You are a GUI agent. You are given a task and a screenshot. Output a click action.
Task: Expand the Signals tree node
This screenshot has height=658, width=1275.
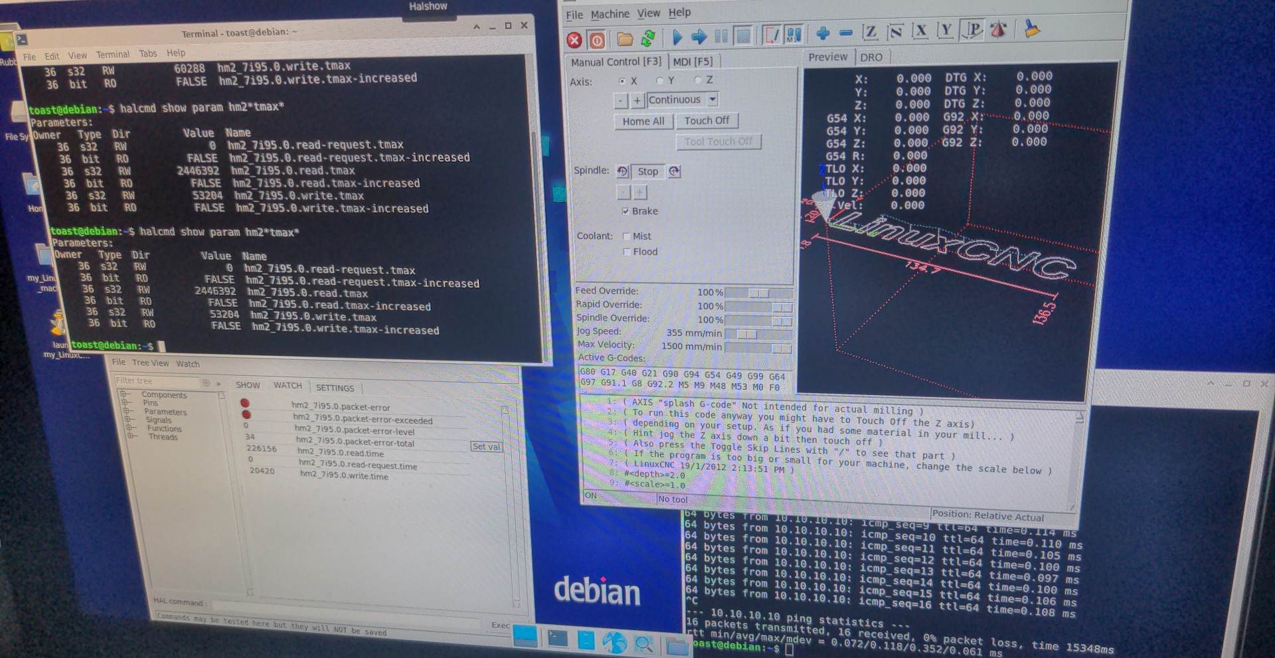click(x=127, y=420)
